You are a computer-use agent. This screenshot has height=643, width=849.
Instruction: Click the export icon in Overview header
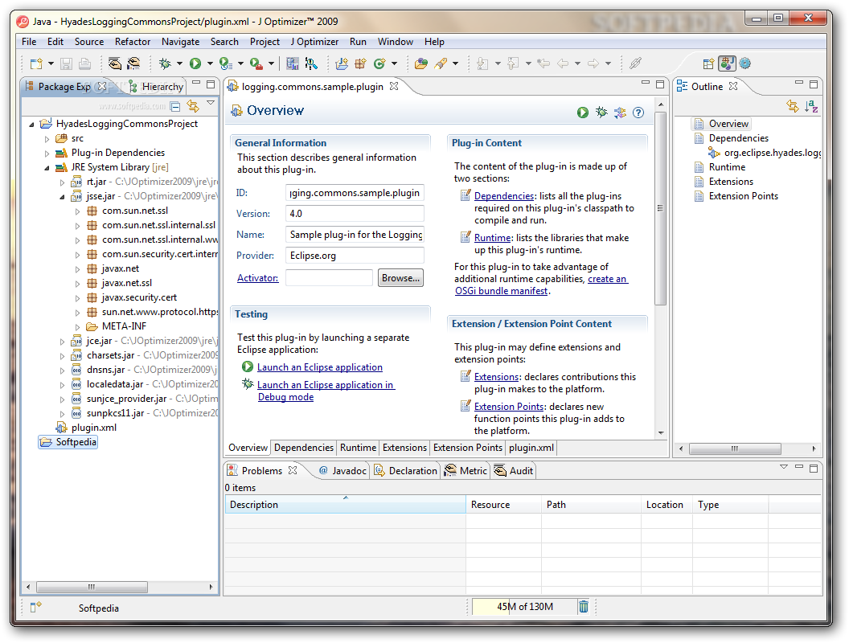620,112
